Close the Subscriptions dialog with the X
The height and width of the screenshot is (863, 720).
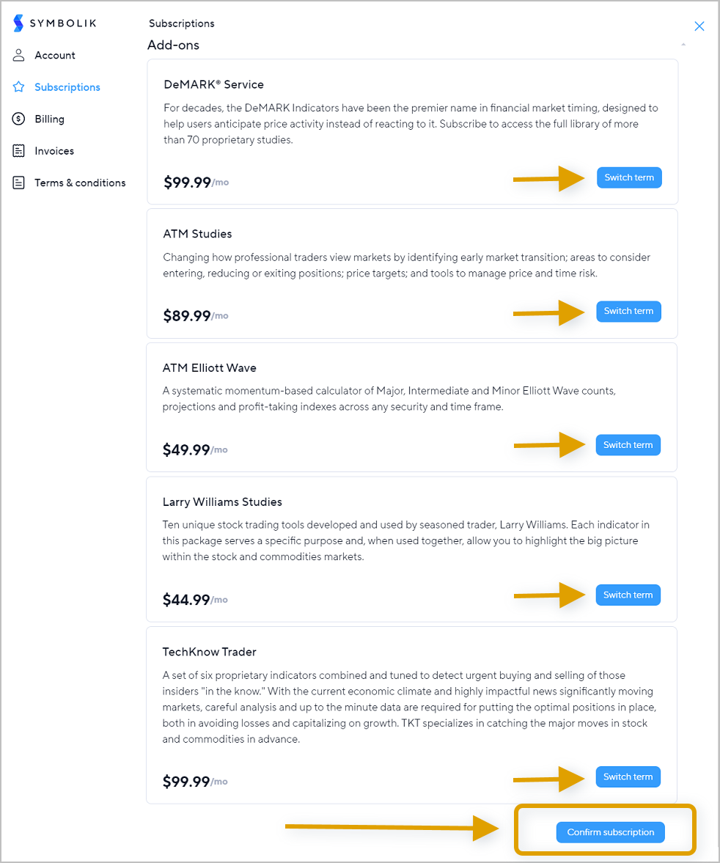(699, 26)
